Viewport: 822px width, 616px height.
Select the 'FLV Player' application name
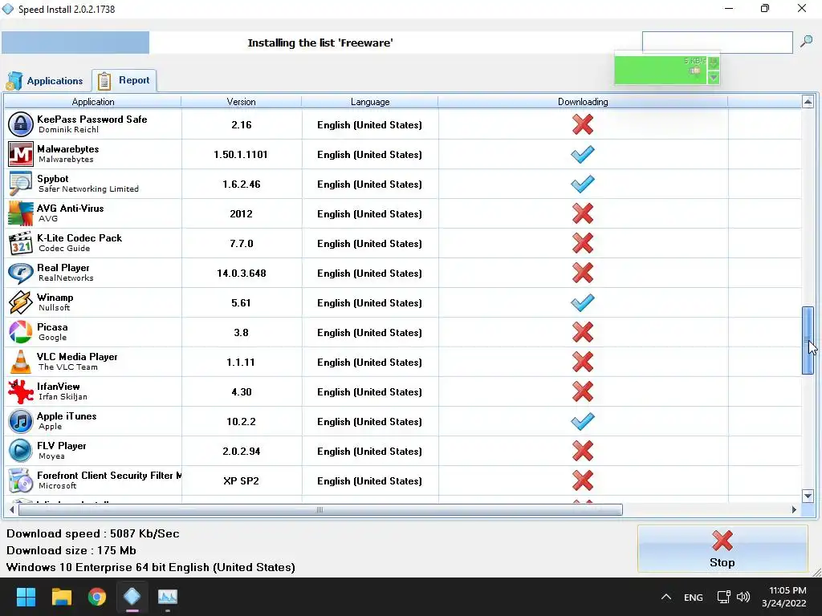(x=61, y=446)
